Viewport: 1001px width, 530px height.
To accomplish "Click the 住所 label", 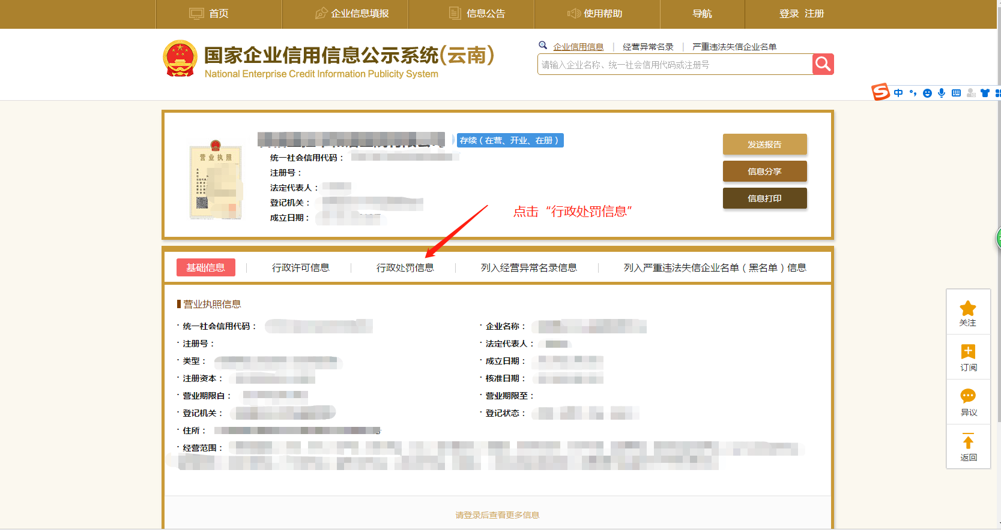I will point(195,430).
